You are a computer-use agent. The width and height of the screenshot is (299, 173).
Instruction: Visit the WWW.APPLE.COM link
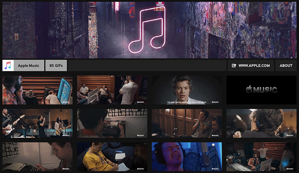pyautogui.click(x=251, y=66)
